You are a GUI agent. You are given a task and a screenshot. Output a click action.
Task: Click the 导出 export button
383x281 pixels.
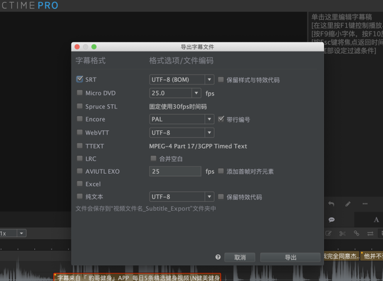(x=290, y=257)
